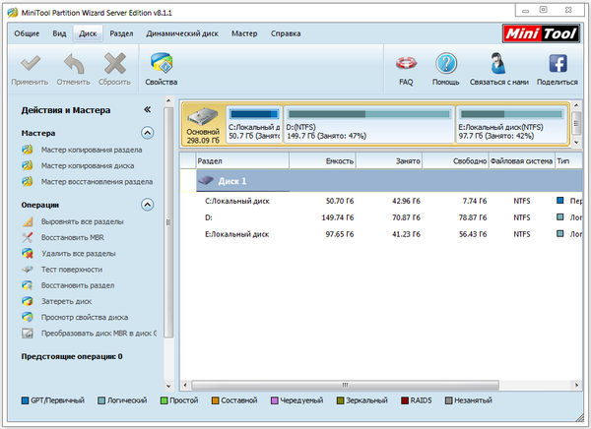Screen dimensions: 591x429
Task: Select the Диск 1 header row
Action: (389, 180)
